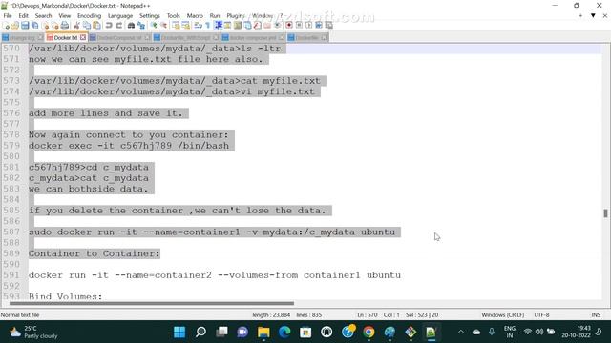Toggle synchronized horizontal scrolling
Image resolution: width=611 pixels, height=343 pixels.
[186, 26]
